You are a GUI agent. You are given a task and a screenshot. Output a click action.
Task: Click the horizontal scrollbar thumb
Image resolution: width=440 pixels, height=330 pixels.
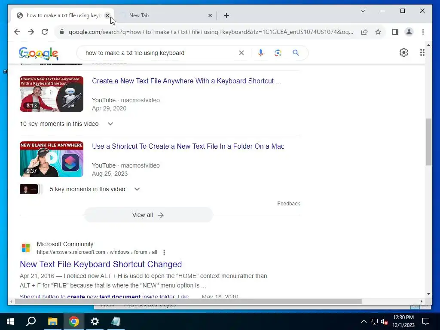[188, 301]
